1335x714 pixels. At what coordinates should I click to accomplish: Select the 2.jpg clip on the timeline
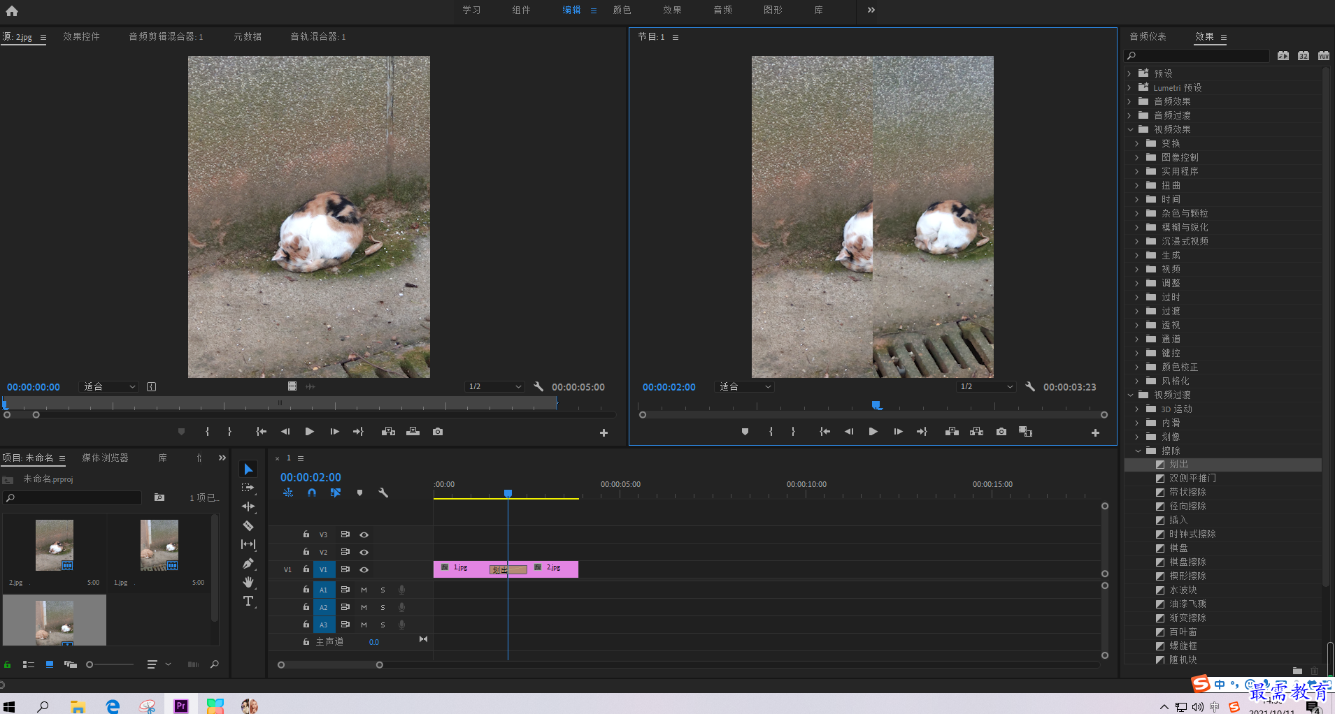click(552, 569)
